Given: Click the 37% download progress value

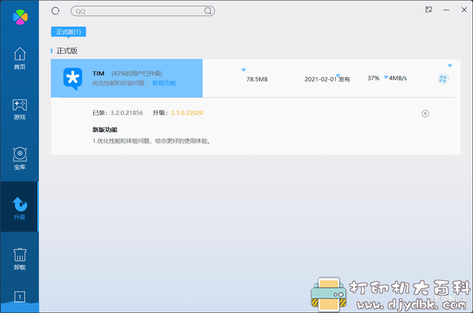Looking at the screenshot, I should pos(374,78).
